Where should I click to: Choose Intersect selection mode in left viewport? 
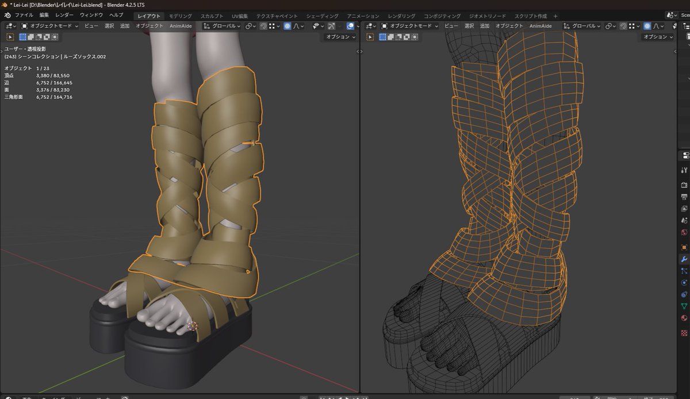click(55, 37)
